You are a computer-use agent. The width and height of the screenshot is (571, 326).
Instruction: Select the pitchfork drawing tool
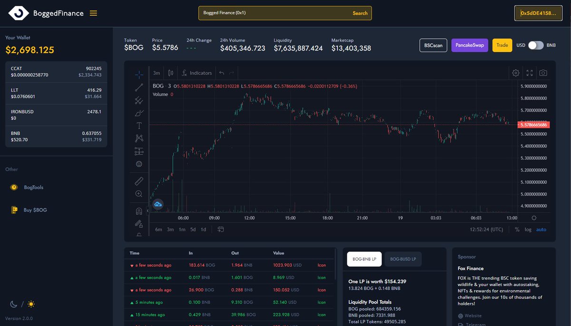pos(139,100)
